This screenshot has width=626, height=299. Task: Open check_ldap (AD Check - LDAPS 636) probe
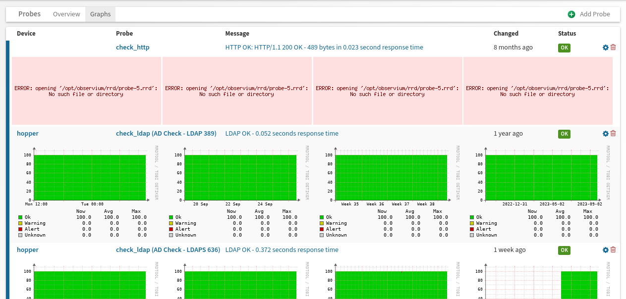168,250
